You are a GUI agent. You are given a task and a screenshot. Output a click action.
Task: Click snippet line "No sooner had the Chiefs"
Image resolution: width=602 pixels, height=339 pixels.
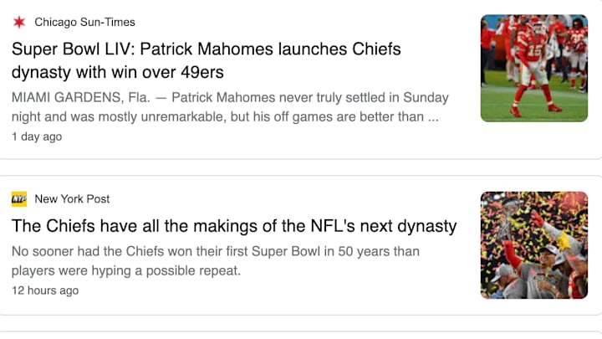[216, 251]
